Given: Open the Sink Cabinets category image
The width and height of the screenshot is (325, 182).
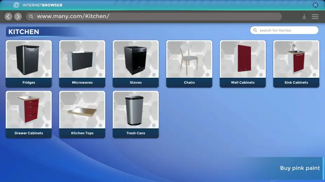Looking at the screenshot, I should click(x=296, y=59).
